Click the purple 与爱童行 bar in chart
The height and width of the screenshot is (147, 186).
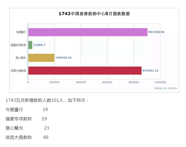88,32
